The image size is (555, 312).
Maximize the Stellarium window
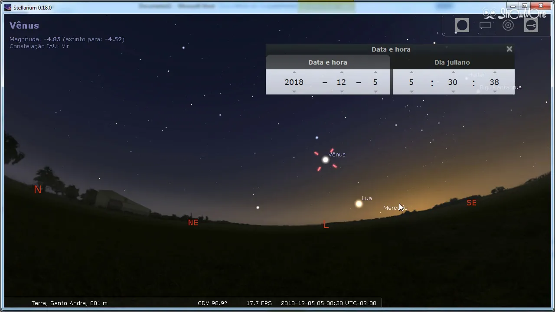coord(525,6)
